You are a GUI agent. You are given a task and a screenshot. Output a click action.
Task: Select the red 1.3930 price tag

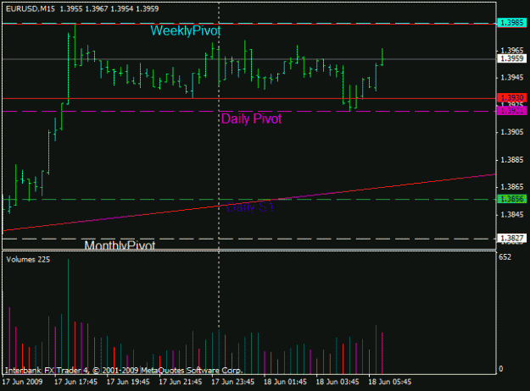click(x=511, y=98)
